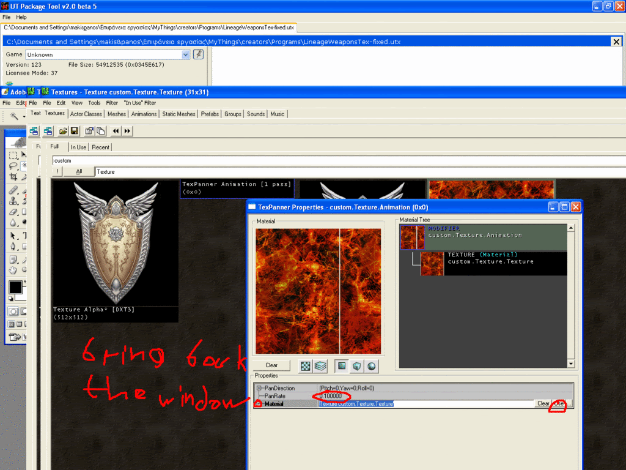The height and width of the screenshot is (470, 626).
Task: Toggle the cube preview mode
Action: click(x=356, y=366)
